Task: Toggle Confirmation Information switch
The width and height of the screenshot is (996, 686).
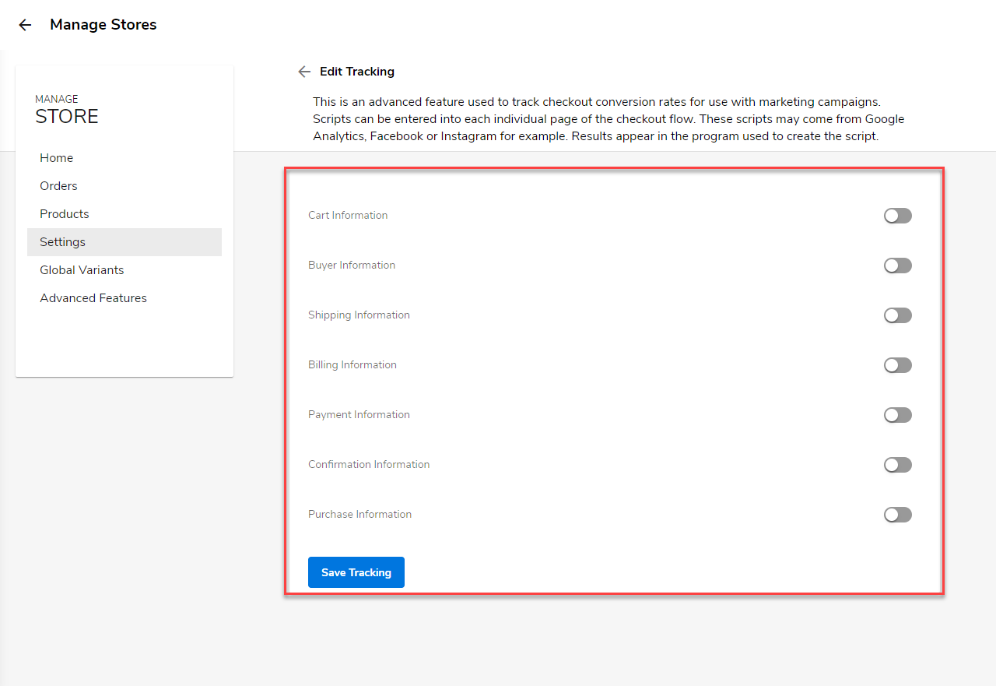Action: tap(897, 465)
